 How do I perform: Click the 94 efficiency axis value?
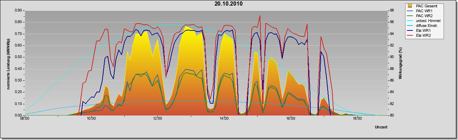[392, 34]
